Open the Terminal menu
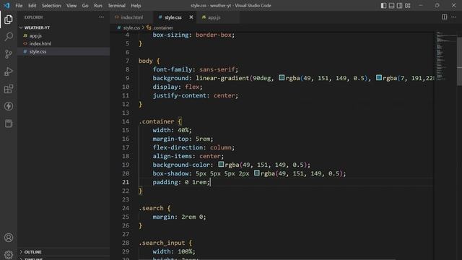 click(116, 5)
